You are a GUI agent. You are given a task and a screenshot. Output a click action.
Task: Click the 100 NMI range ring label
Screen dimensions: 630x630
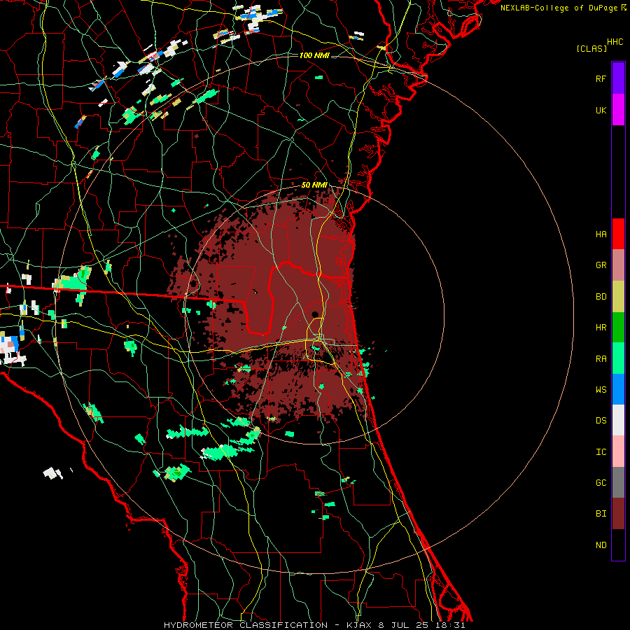point(314,55)
